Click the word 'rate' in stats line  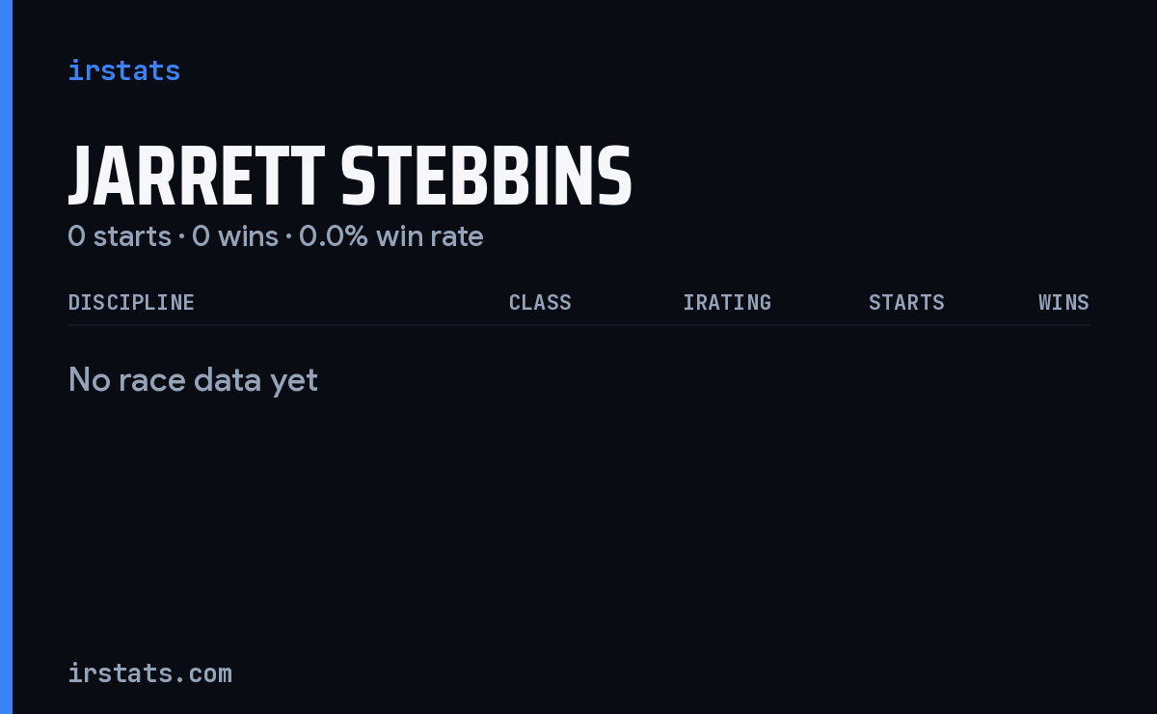point(457,235)
